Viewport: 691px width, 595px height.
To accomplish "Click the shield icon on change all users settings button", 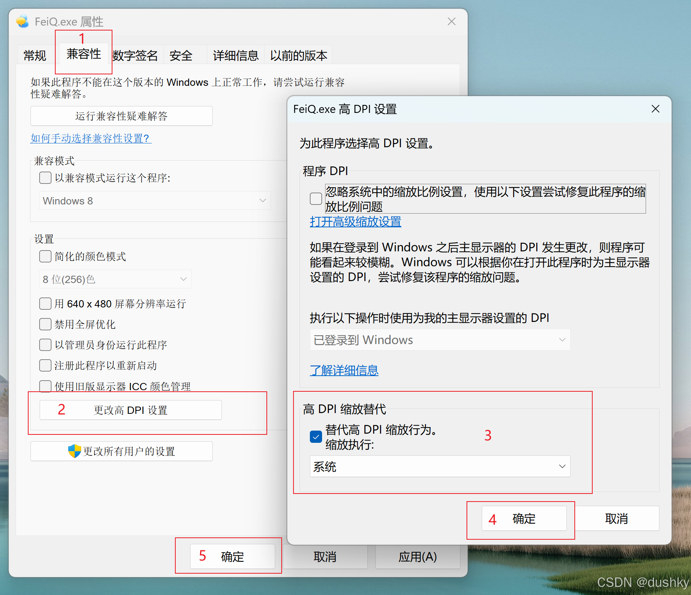I will [x=74, y=451].
